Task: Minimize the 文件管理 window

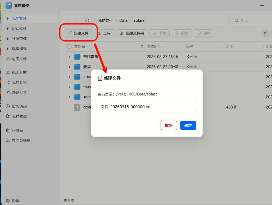Action: coord(262,6)
